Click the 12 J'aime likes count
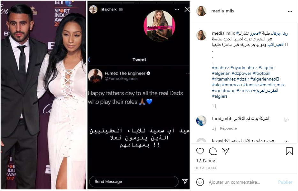The height and width of the screenshot is (191, 298). pos(205,160)
